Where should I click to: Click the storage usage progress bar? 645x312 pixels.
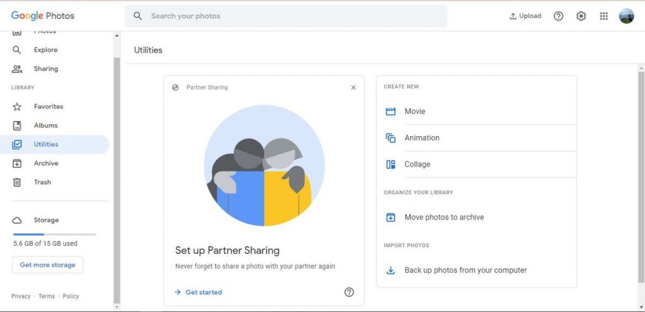55,234
